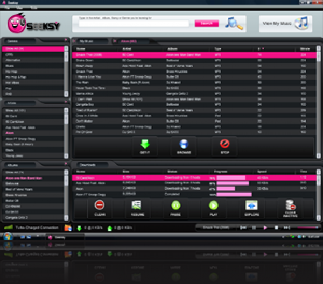Screen dimensions: 323x284
Task: Sort downloads by Status column header
Action: [172, 172]
